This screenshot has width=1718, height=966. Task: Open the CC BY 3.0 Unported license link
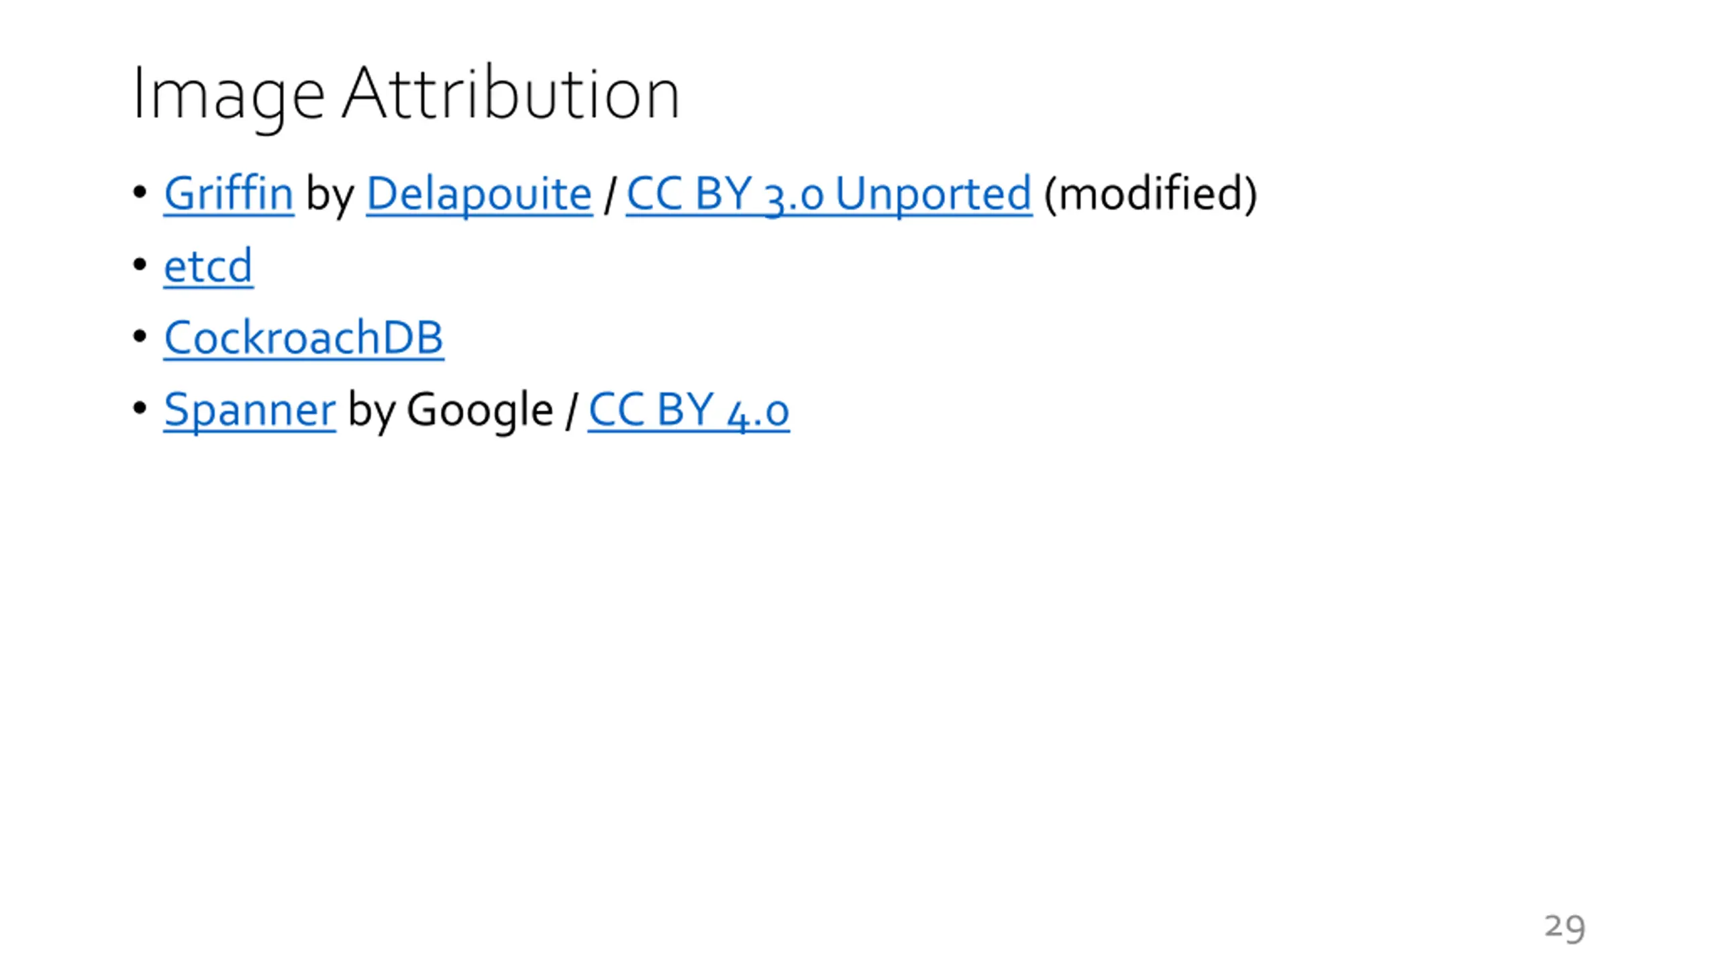[829, 194]
